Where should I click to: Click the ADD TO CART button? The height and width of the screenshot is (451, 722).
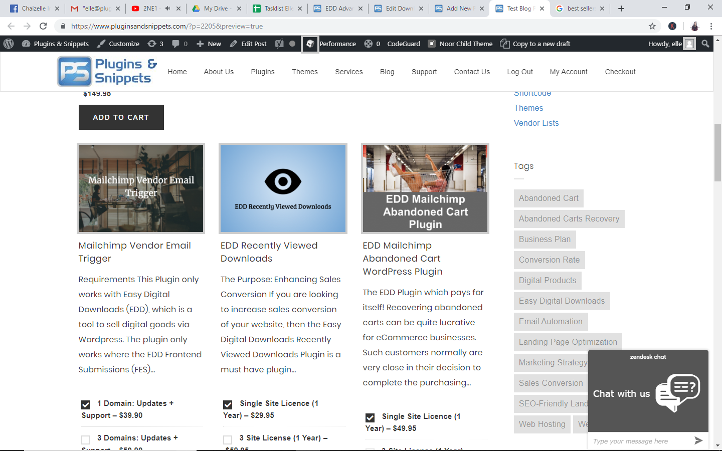pyautogui.click(x=121, y=117)
